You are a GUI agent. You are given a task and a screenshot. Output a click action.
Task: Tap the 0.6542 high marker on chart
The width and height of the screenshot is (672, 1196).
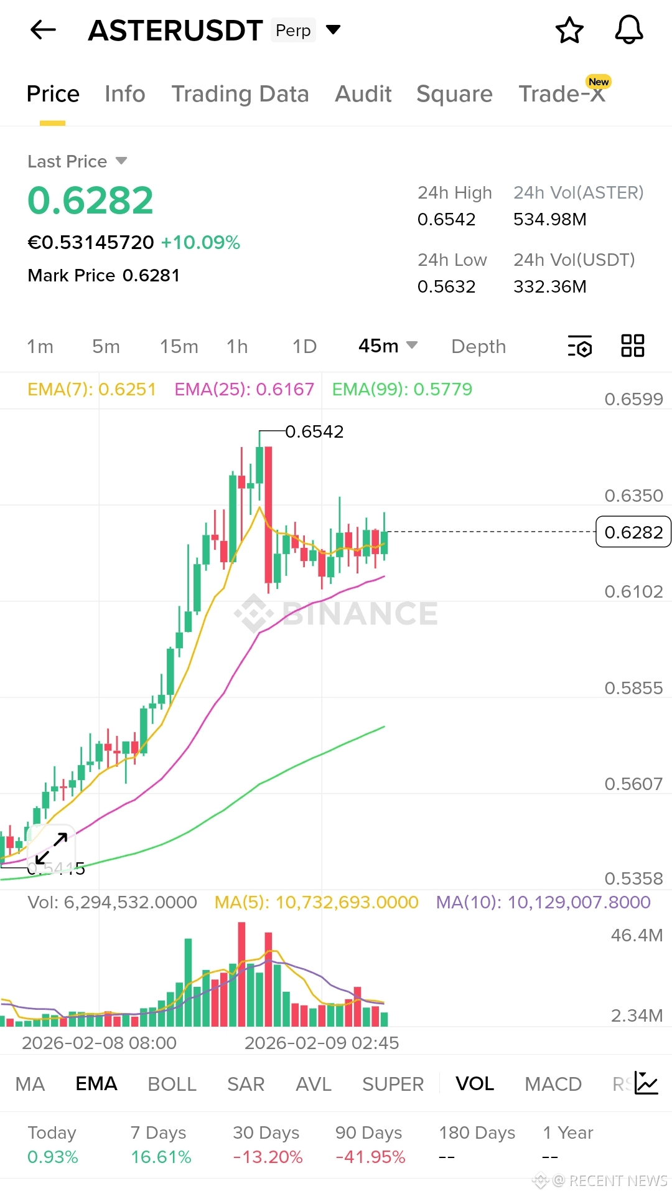[314, 431]
